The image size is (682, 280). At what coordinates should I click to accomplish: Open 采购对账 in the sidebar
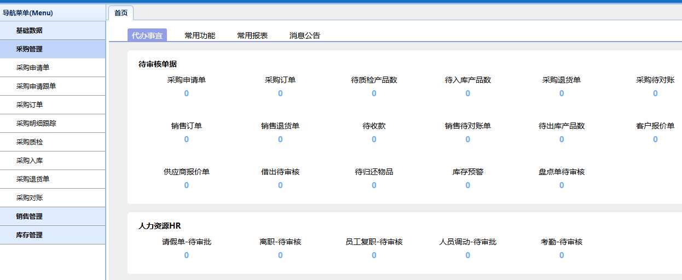30,198
